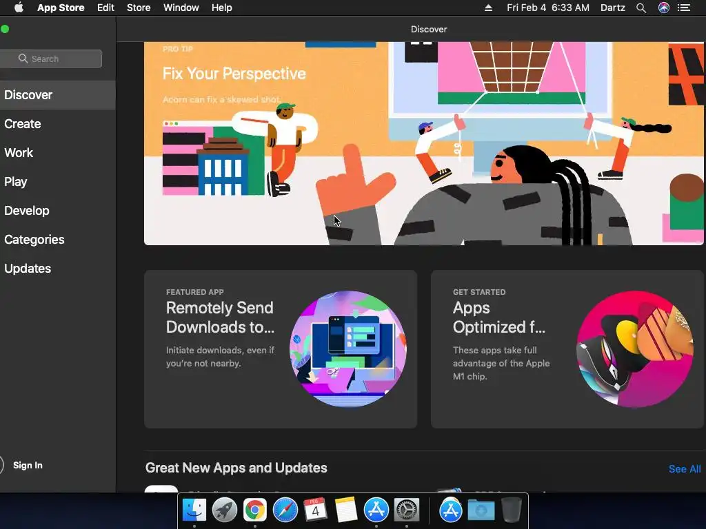The height and width of the screenshot is (529, 706).
Task: Open Siri from the menu bar
Action: point(664,8)
